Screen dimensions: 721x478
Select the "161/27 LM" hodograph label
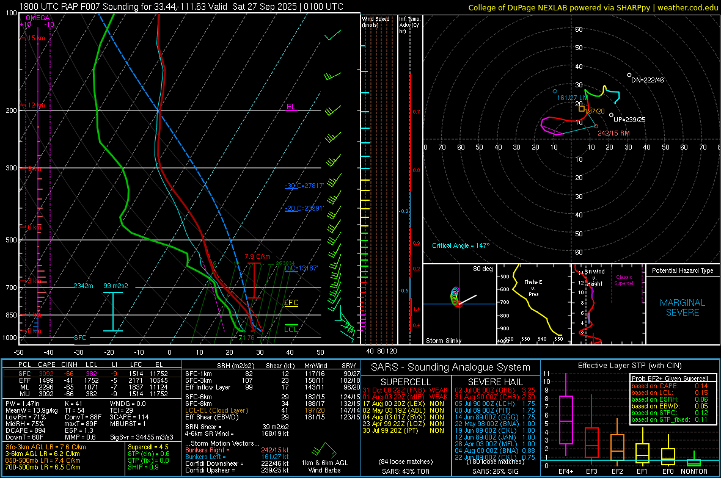tap(572, 98)
